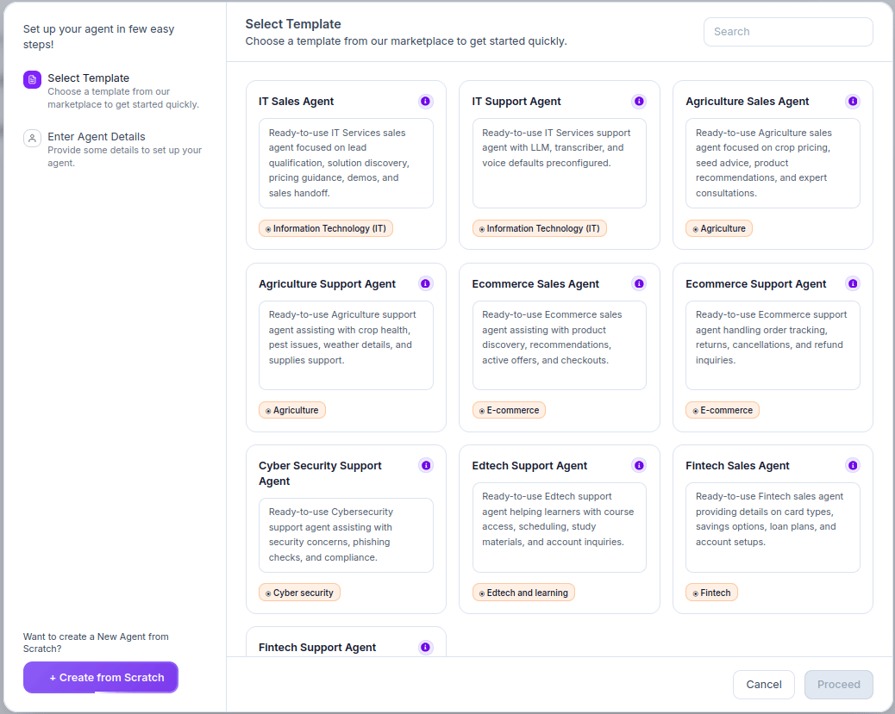Image resolution: width=895 pixels, height=714 pixels.
Task: Pick the Ecommerce Sales Agent title
Action: pyautogui.click(x=535, y=284)
